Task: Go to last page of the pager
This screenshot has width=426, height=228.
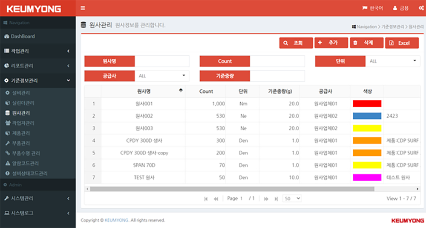Action: point(276,199)
